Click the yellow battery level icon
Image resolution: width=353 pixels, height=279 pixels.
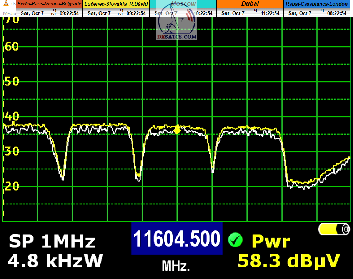tap(334, 229)
